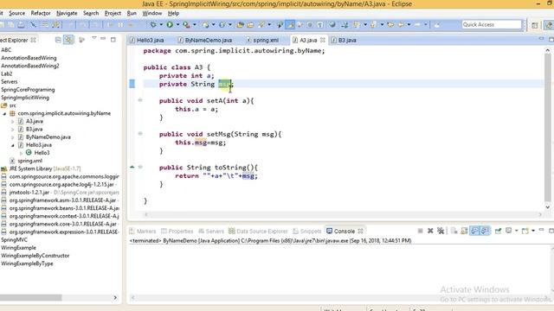Screen dimensions: 554x311
Task: Open the Window menu
Action: tap(152, 13)
